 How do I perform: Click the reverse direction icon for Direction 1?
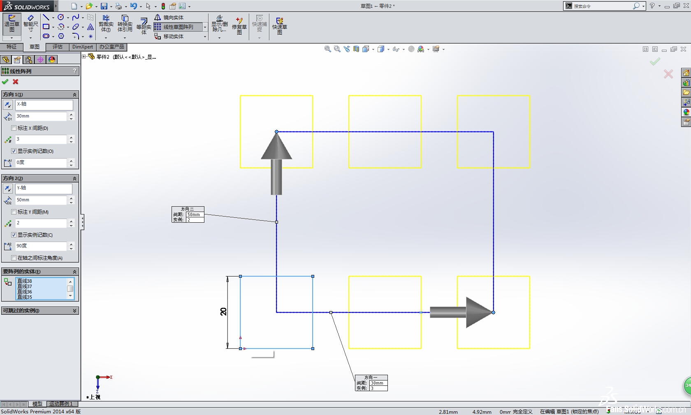point(8,105)
